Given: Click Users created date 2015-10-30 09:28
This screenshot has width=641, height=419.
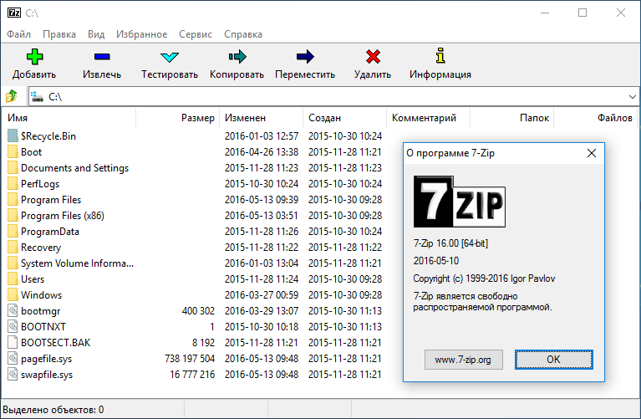Looking at the screenshot, I should pos(345,279).
